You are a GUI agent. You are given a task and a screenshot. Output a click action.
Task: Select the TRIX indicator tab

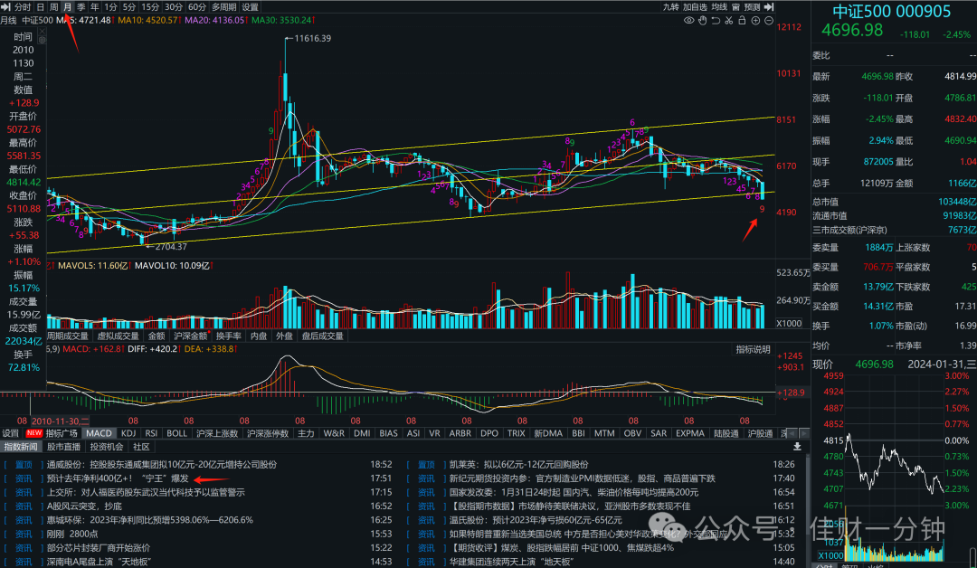[516, 433]
